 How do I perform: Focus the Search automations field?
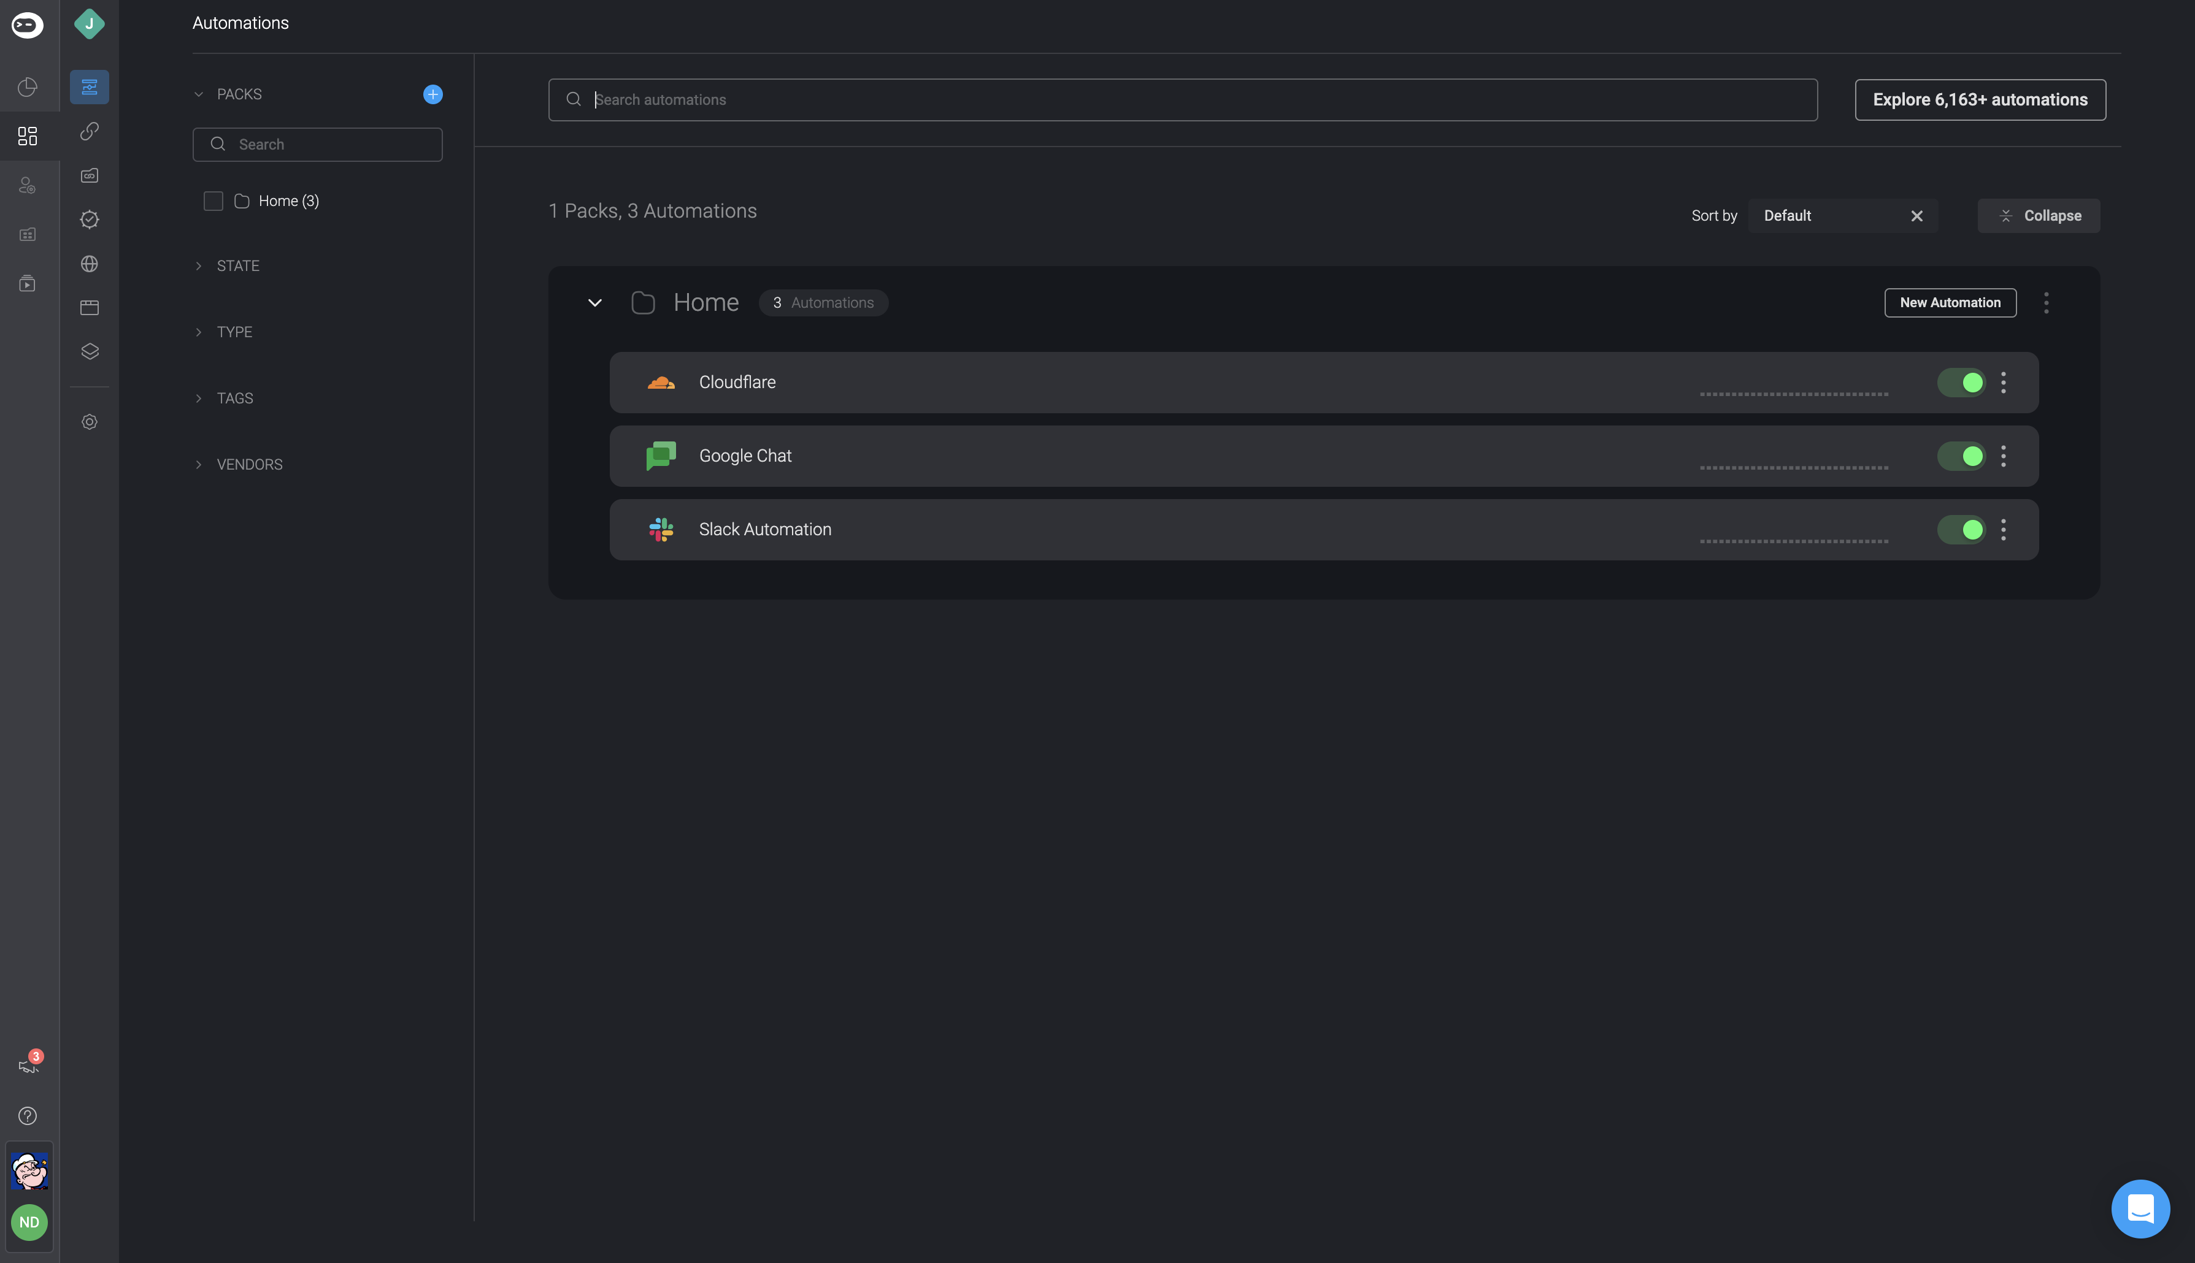(x=1182, y=100)
